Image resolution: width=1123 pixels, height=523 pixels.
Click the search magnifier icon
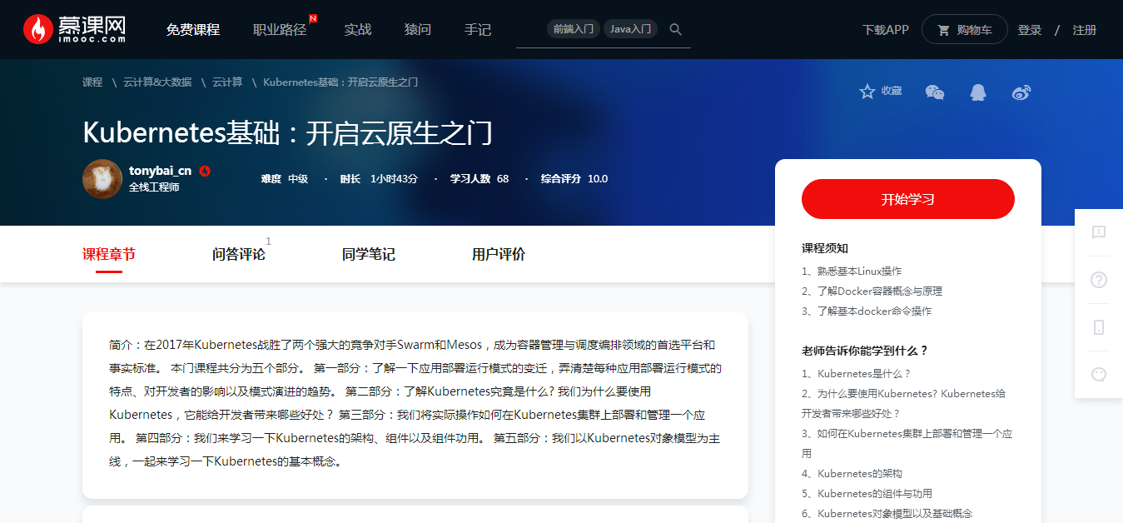tap(676, 29)
